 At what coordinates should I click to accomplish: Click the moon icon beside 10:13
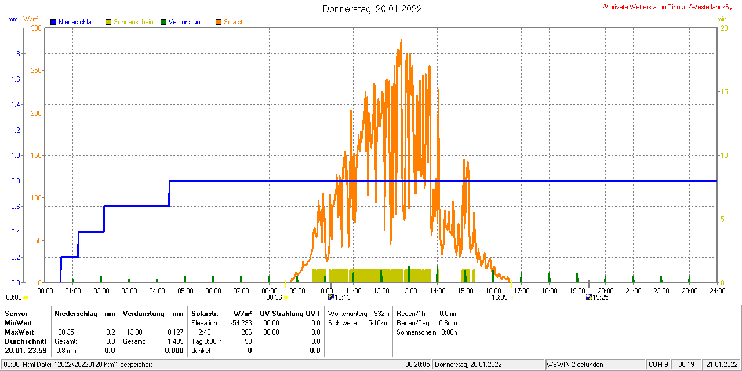[x=331, y=297]
